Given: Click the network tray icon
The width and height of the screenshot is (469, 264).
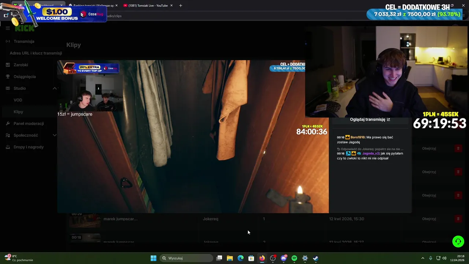Looking at the screenshot, I should (x=438, y=258).
